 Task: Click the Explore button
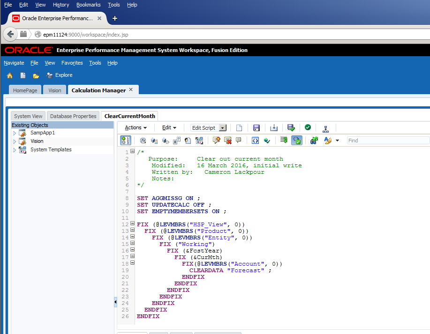coord(60,75)
